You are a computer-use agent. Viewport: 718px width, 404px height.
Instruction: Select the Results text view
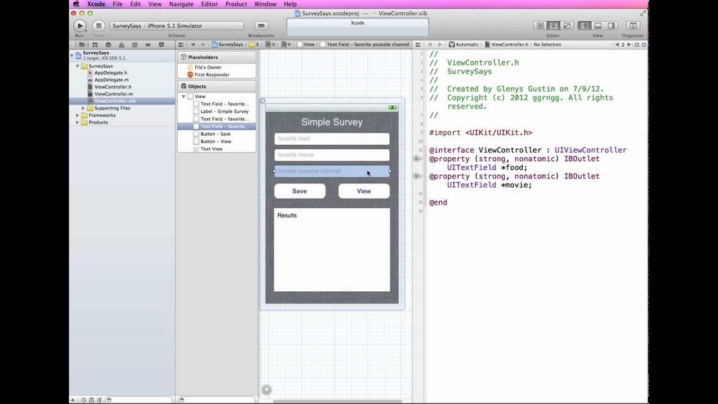[332, 250]
